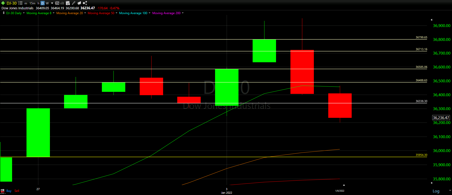The image size is (452, 195).
Task: Click the 27 date axis label
Action: (38, 189)
